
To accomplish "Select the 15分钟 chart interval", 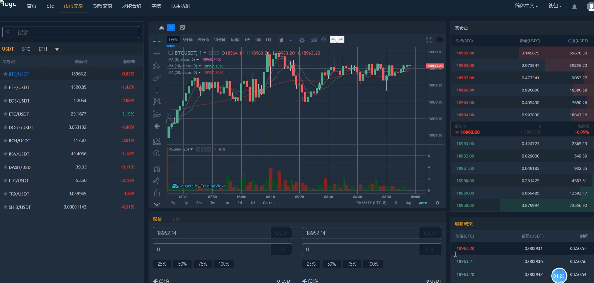I will pos(203,40).
